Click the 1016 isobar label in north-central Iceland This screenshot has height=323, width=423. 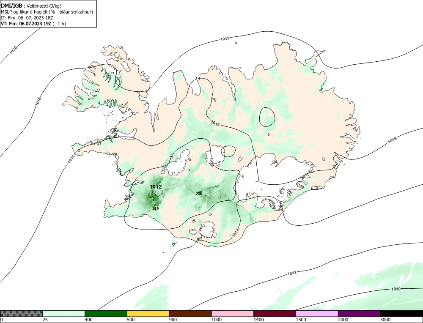[x=215, y=124]
